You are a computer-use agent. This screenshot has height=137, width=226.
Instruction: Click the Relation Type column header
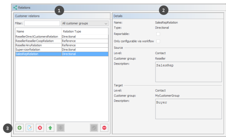[x=85, y=32]
